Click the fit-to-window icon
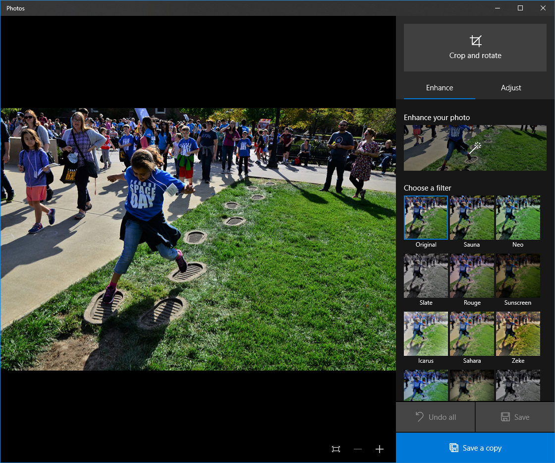Screen dimensions: 555x463 point(336,449)
